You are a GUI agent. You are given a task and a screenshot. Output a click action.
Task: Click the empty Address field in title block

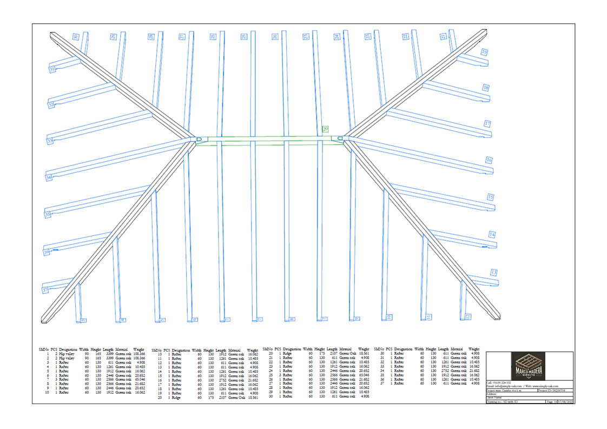[x=530, y=394]
